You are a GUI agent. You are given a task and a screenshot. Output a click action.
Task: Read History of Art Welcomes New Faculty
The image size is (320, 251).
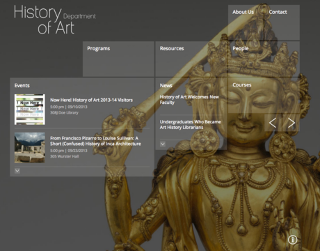[x=189, y=100]
